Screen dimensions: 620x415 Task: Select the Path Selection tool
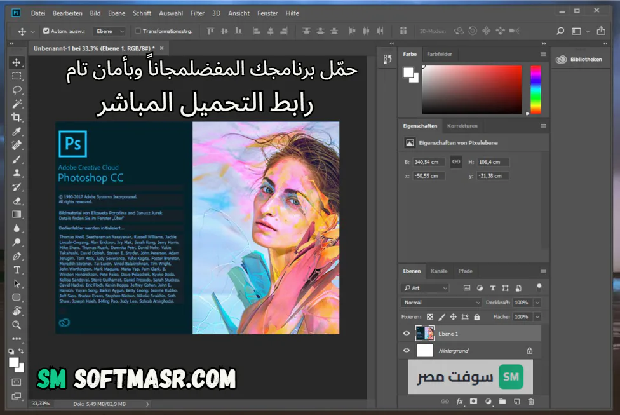tap(17, 283)
